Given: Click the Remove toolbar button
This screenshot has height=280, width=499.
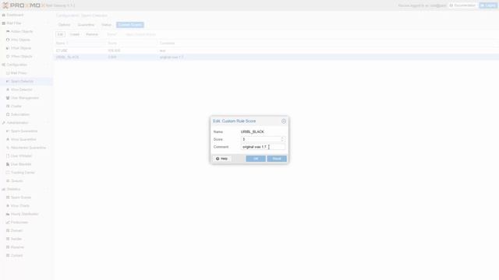Looking at the screenshot, I should [x=92, y=34].
